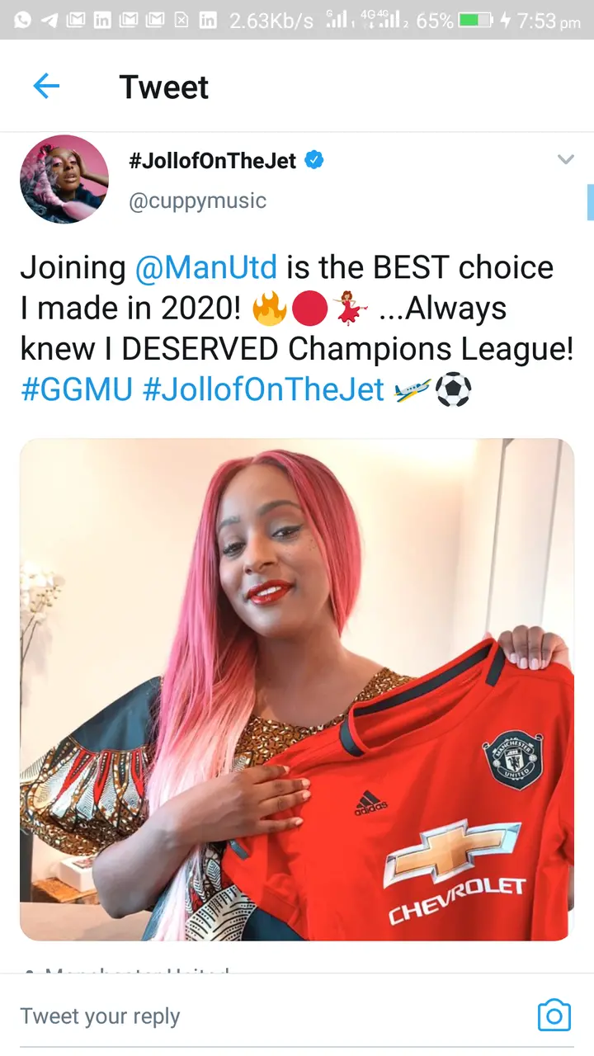Tap the Tweet header title

coord(164,87)
